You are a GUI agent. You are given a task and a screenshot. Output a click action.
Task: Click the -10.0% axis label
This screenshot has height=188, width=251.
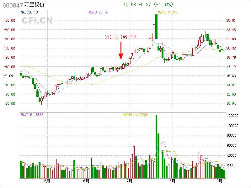tap(10, 85)
